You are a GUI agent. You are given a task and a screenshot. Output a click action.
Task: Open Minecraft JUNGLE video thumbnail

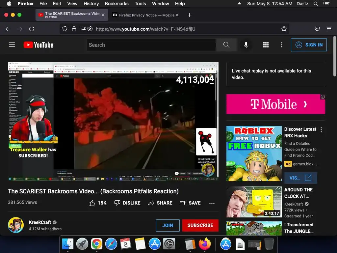coord(254,228)
